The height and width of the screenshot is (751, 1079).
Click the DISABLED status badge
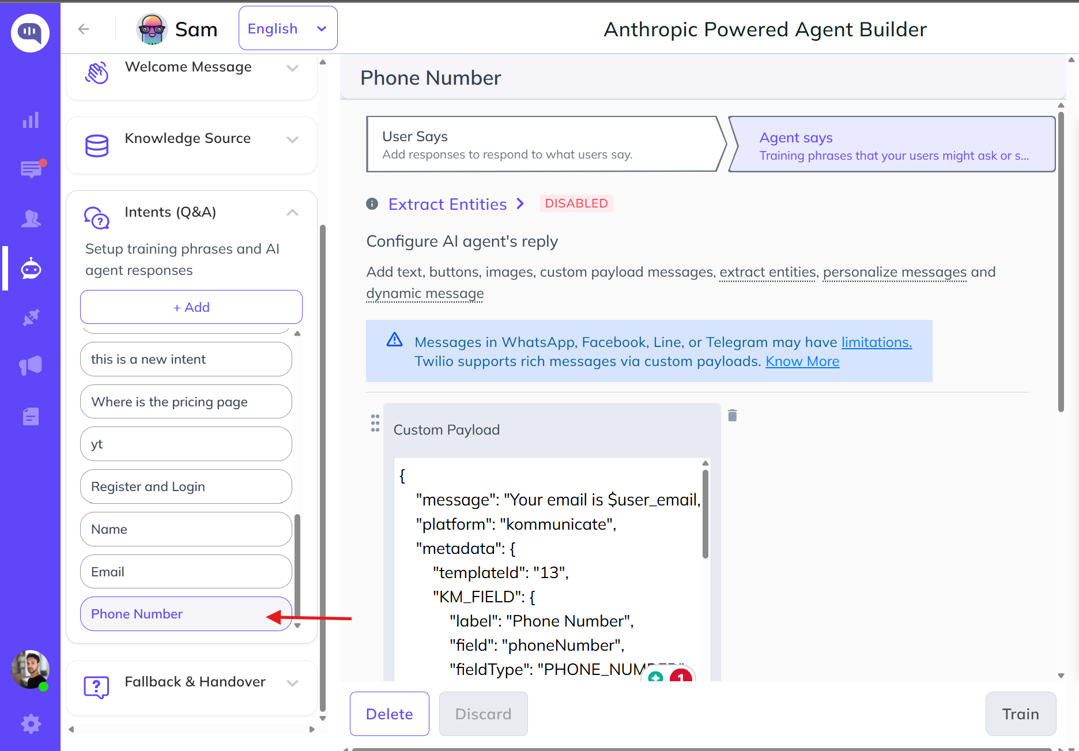[x=576, y=203]
